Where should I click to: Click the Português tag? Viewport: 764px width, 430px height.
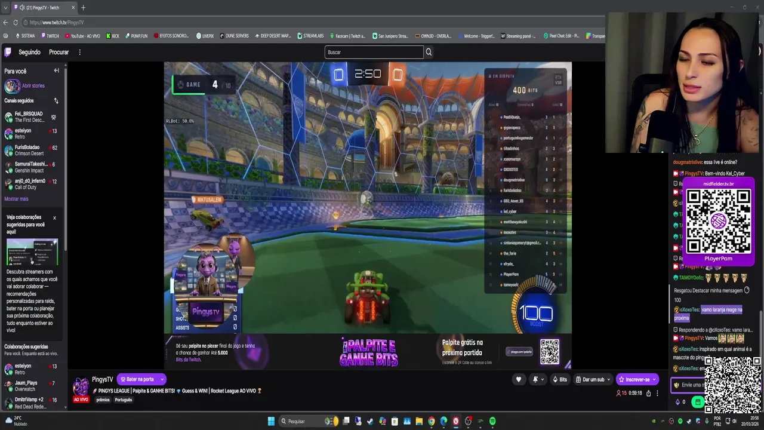(123, 400)
